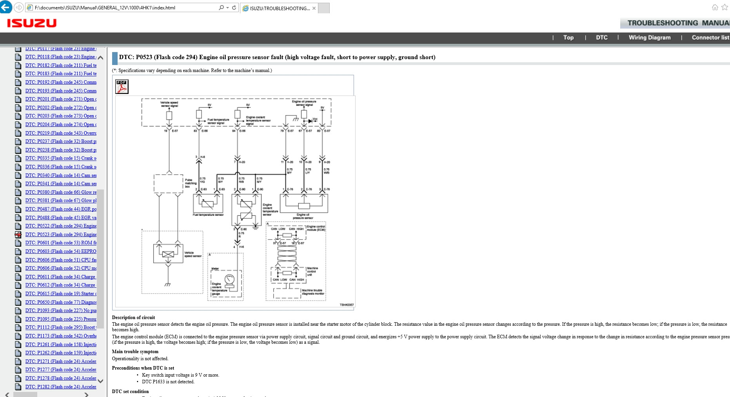This screenshot has width=730, height=397.
Task: Open link DTC: P1093 Flash code 227
Action: tap(61, 310)
